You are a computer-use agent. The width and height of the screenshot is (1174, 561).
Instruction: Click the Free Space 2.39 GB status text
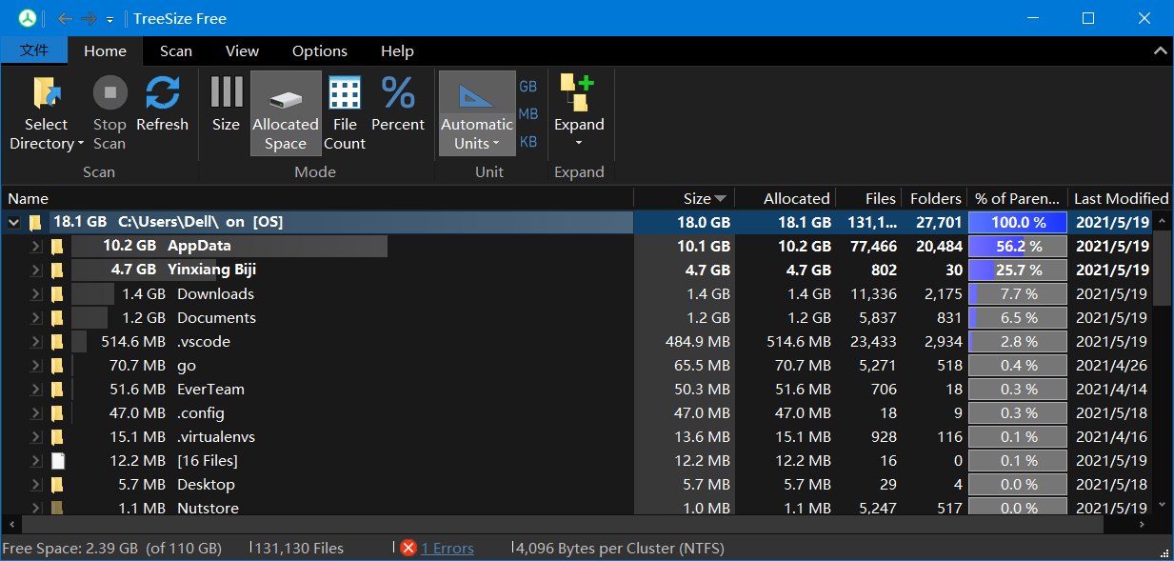pyautogui.click(x=111, y=549)
